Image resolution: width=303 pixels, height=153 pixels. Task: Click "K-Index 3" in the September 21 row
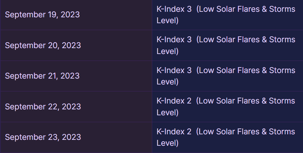(x=174, y=70)
